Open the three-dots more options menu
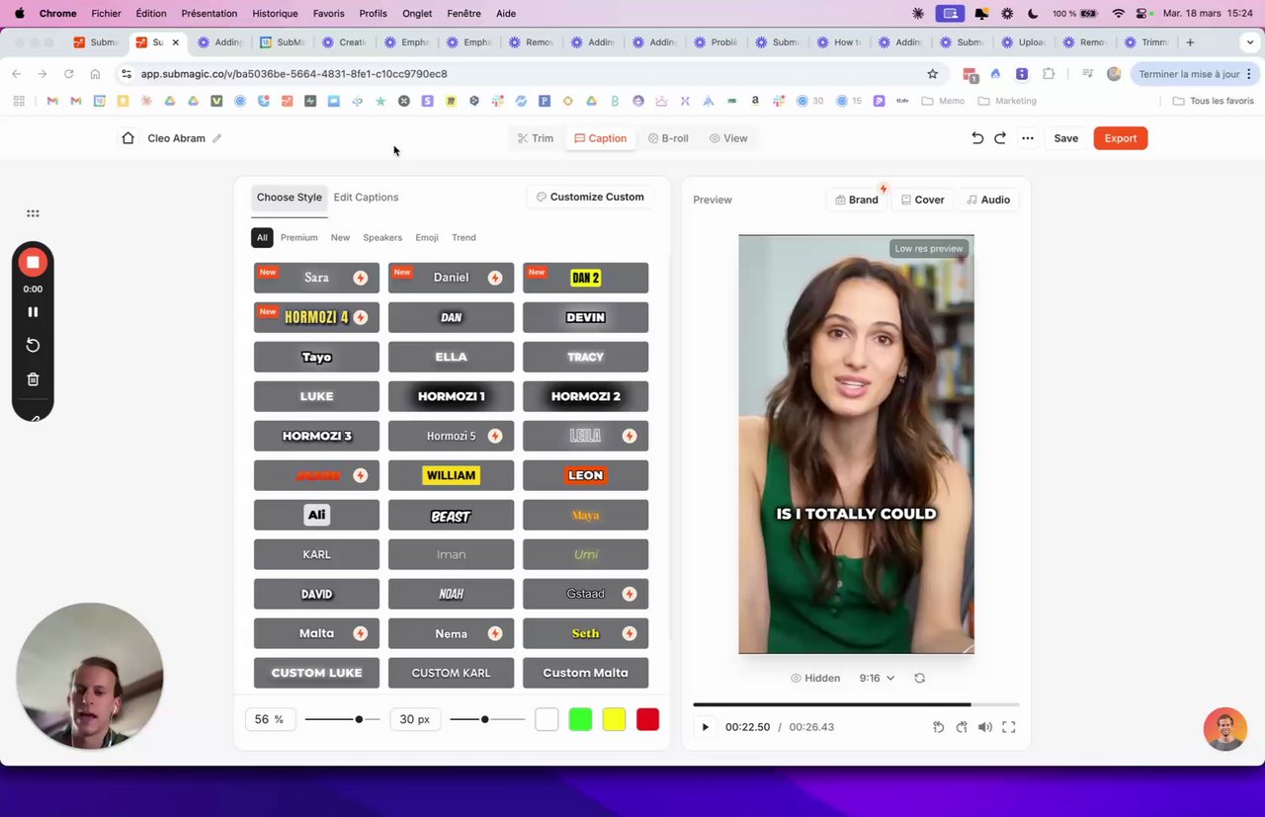 (x=1028, y=138)
